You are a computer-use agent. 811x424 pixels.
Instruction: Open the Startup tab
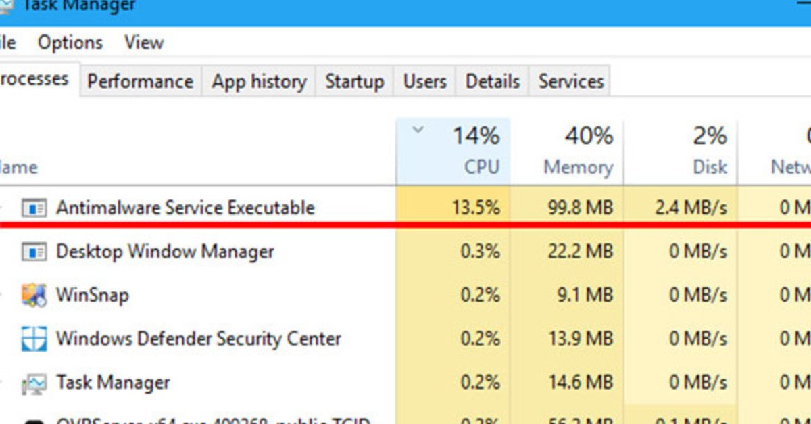pyautogui.click(x=354, y=82)
